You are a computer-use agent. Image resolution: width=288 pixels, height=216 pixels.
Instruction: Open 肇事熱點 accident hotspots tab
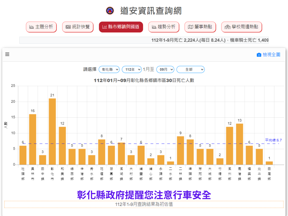coord(200,27)
